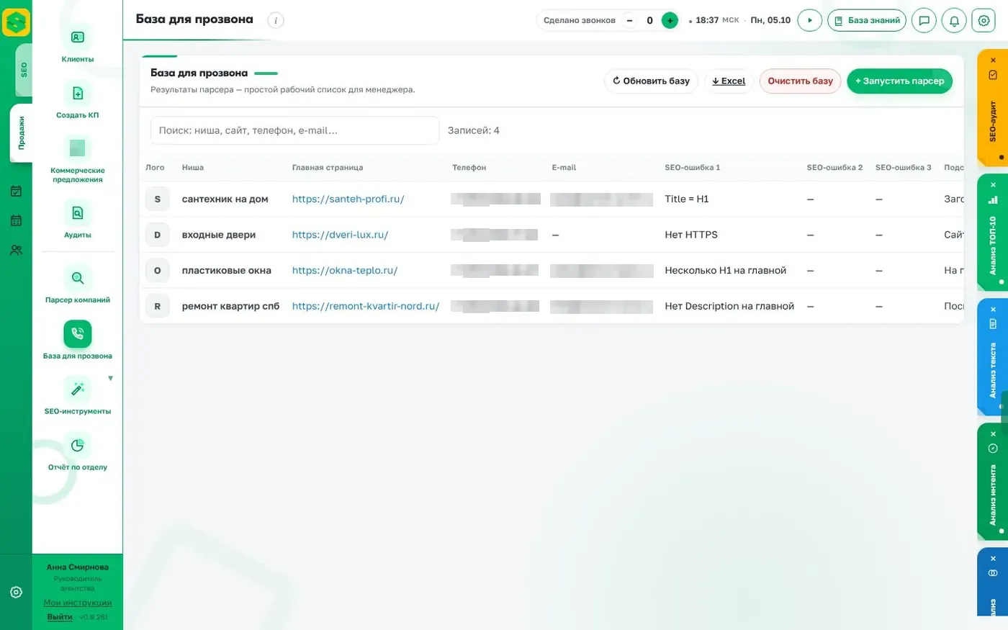Click the Title = H1 error cell
Image resolution: width=1008 pixels, height=630 pixels.
point(687,199)
